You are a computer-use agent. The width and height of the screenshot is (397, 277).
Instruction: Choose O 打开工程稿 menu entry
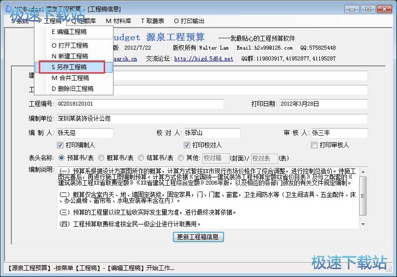(x=74, y=45)
